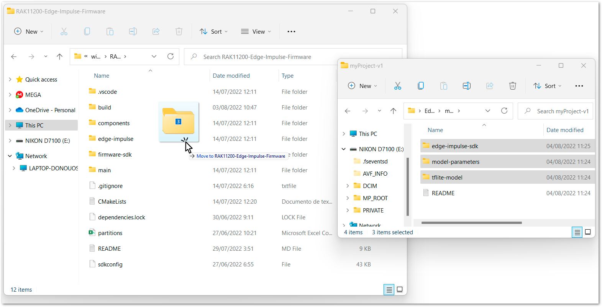Expand Quick access in navigation pane
This screenshot has height=307, width=602.
click(x=10, y=80)
